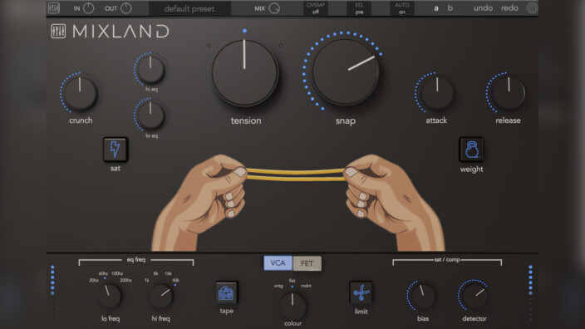Click the lo eq knob

click(150, 115)
